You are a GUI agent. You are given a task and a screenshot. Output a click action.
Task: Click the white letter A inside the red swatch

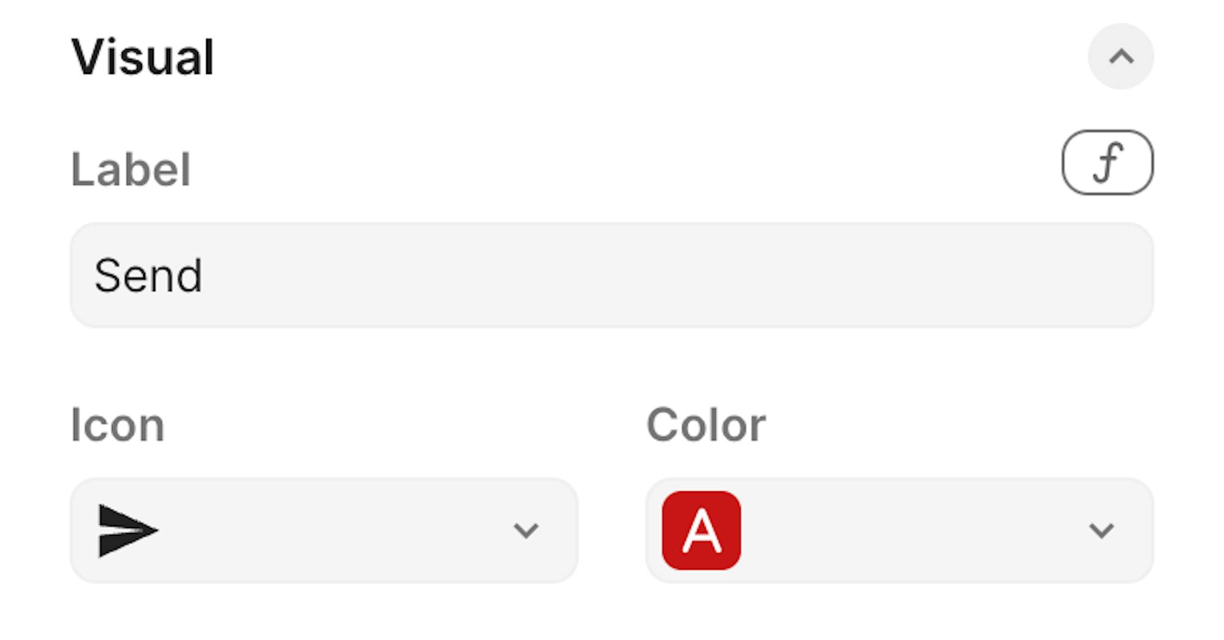coord(701,531)
